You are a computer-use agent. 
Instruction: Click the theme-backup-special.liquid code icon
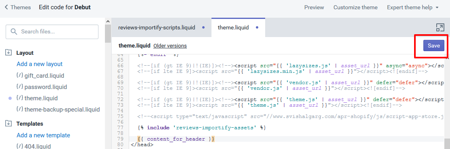point(19,109)
